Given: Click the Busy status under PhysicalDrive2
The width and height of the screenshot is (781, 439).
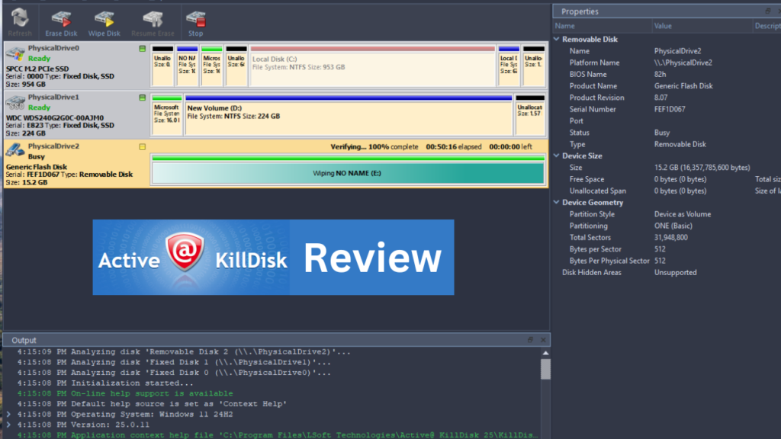Looking at the screenshot, I should (37, 156).
